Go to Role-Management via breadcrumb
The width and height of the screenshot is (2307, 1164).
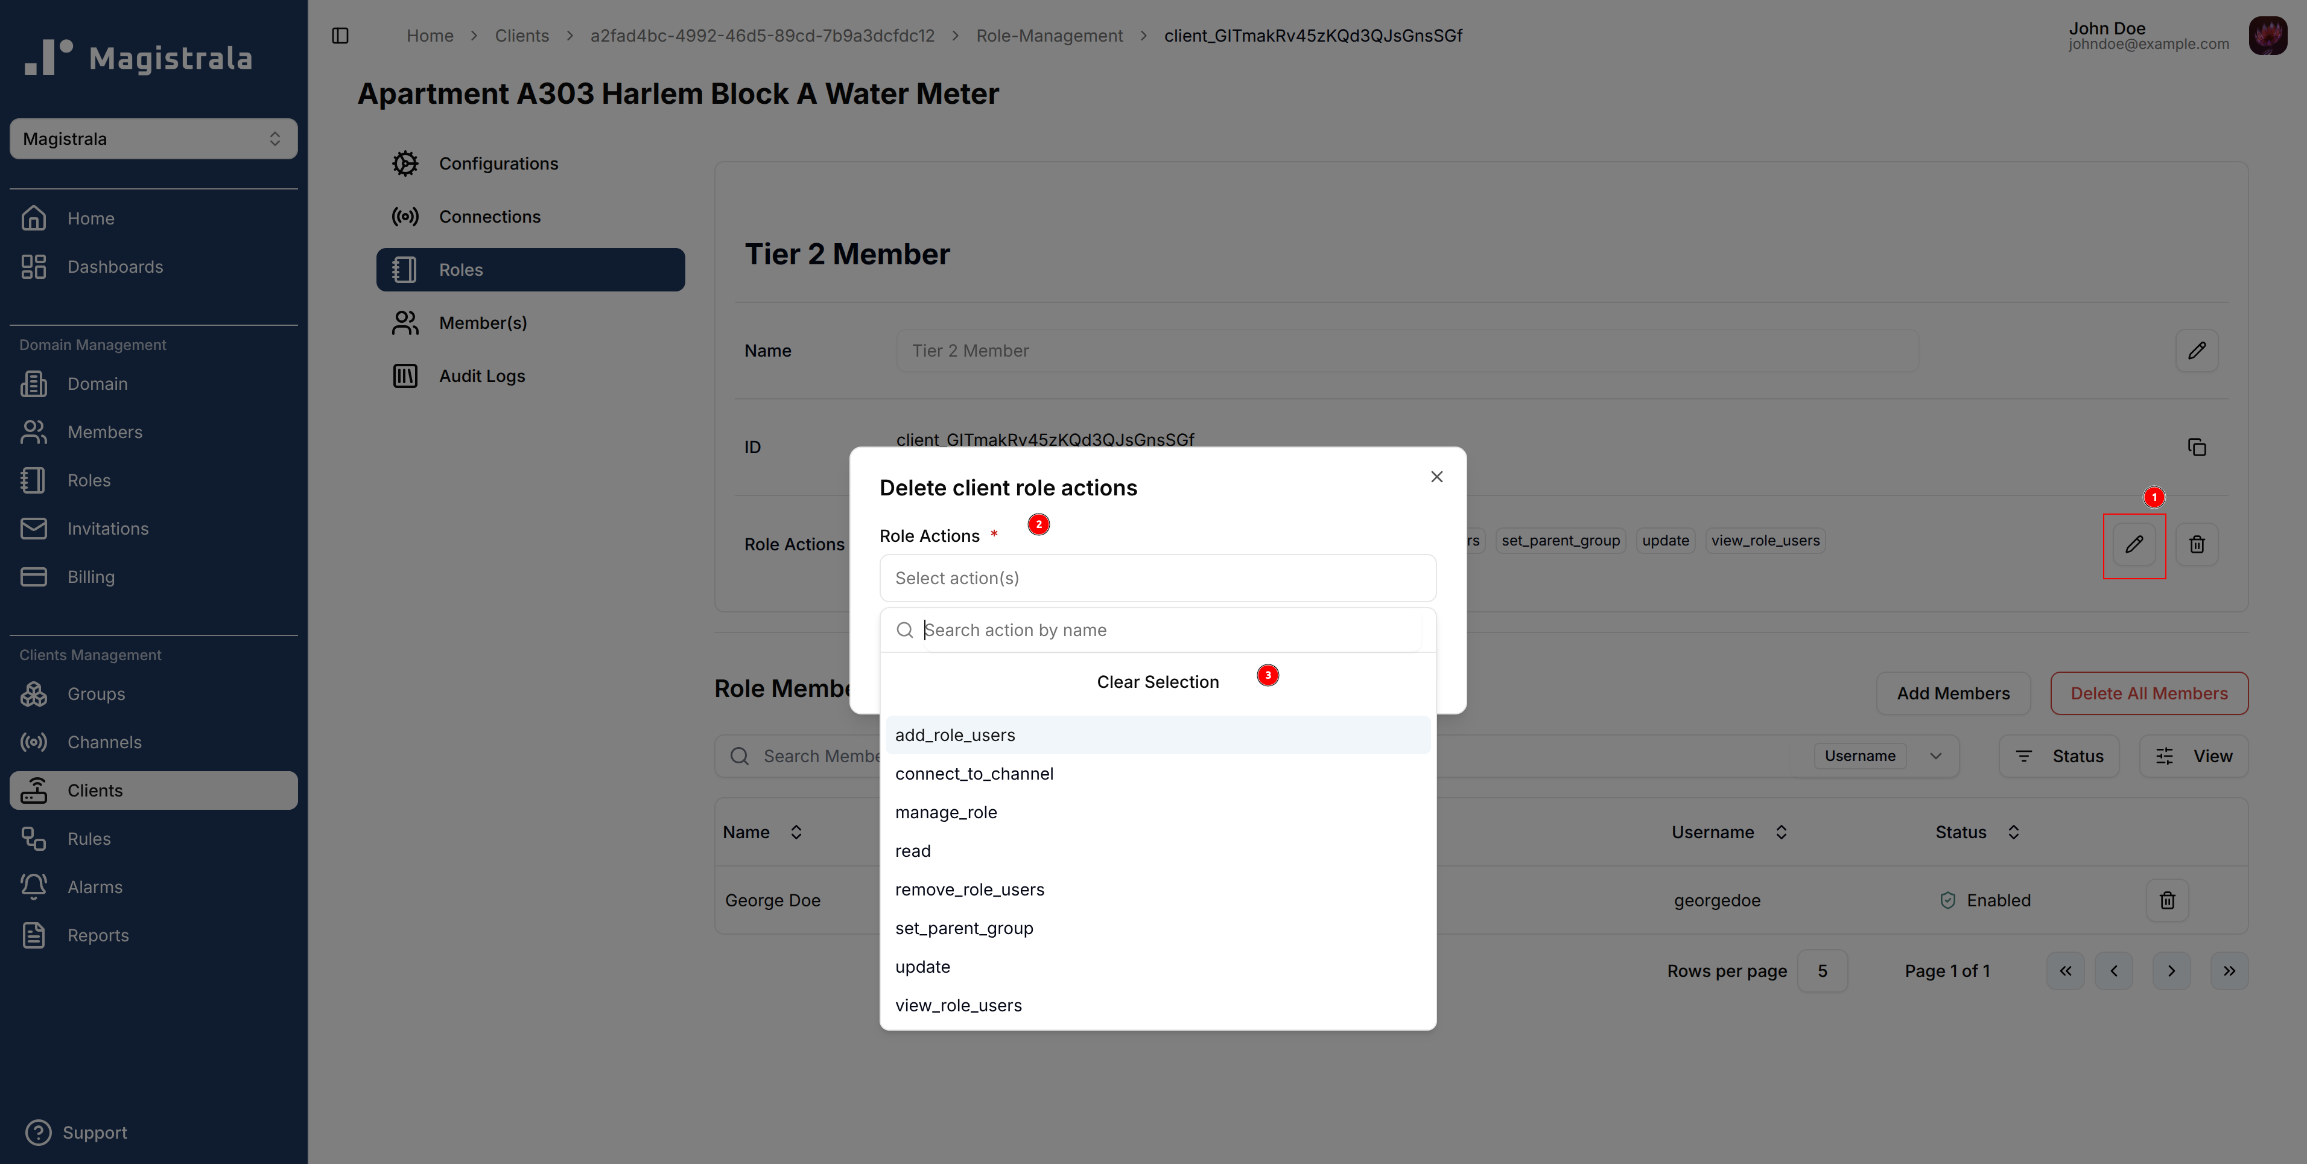[x=1049, y=35]
